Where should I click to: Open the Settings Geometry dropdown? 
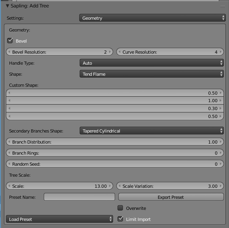coord(152,18)
